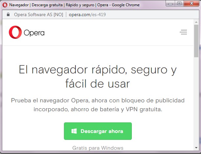201x154 pixels.
Task: Maximize the Chrome window
Action: [x=179, y=4]
